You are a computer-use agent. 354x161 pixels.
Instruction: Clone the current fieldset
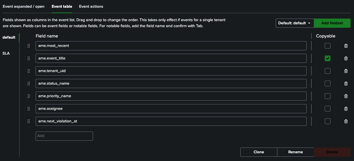point(259,152)
